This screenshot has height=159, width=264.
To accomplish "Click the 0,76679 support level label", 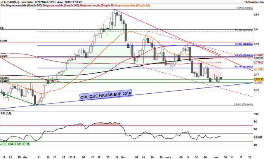I will pyautogui.click(x=4, y=79).
